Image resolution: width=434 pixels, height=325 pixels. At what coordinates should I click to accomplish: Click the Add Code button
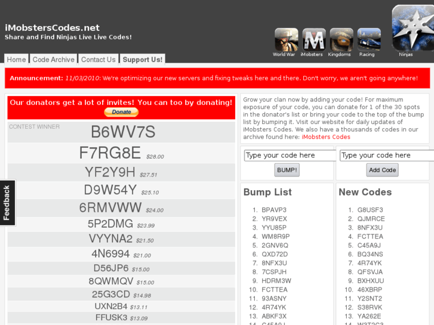(x=382, y=170)
